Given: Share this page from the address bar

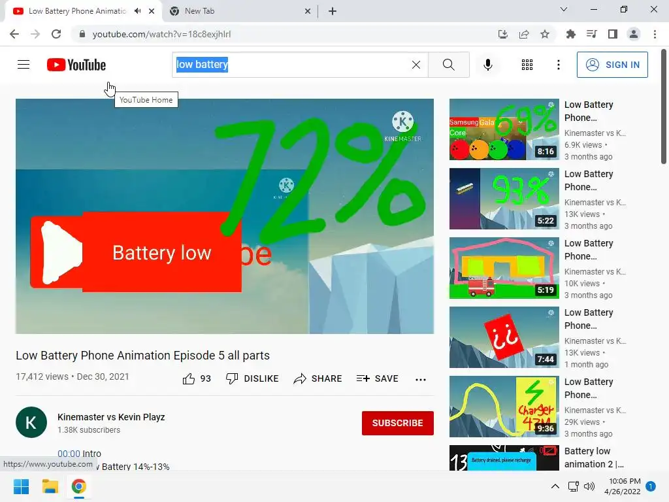Looking at the screenshot, I should (524, 34).
